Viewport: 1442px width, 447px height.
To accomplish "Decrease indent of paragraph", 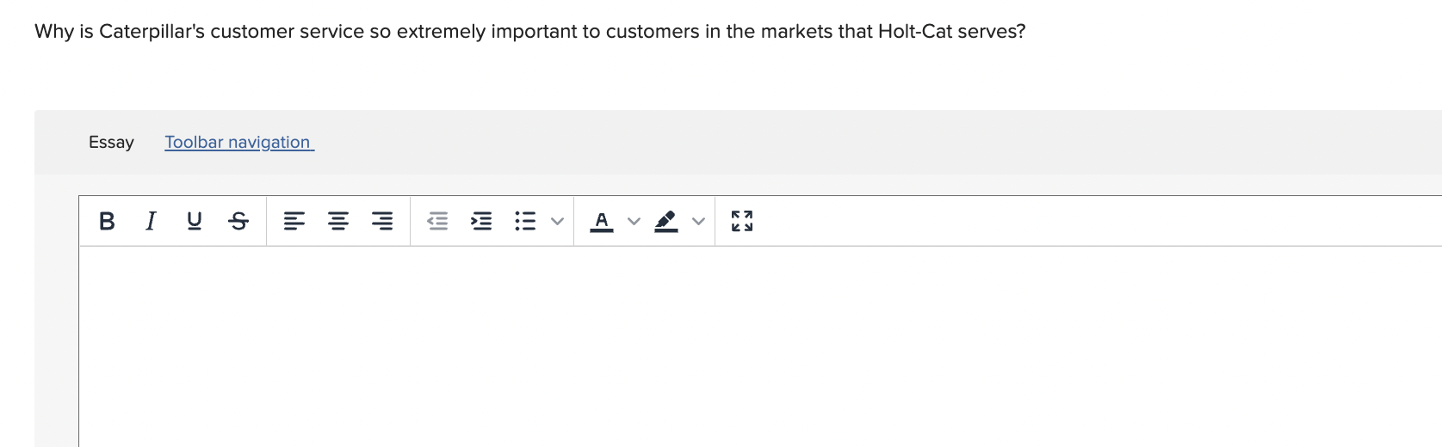I will point(438,221).
